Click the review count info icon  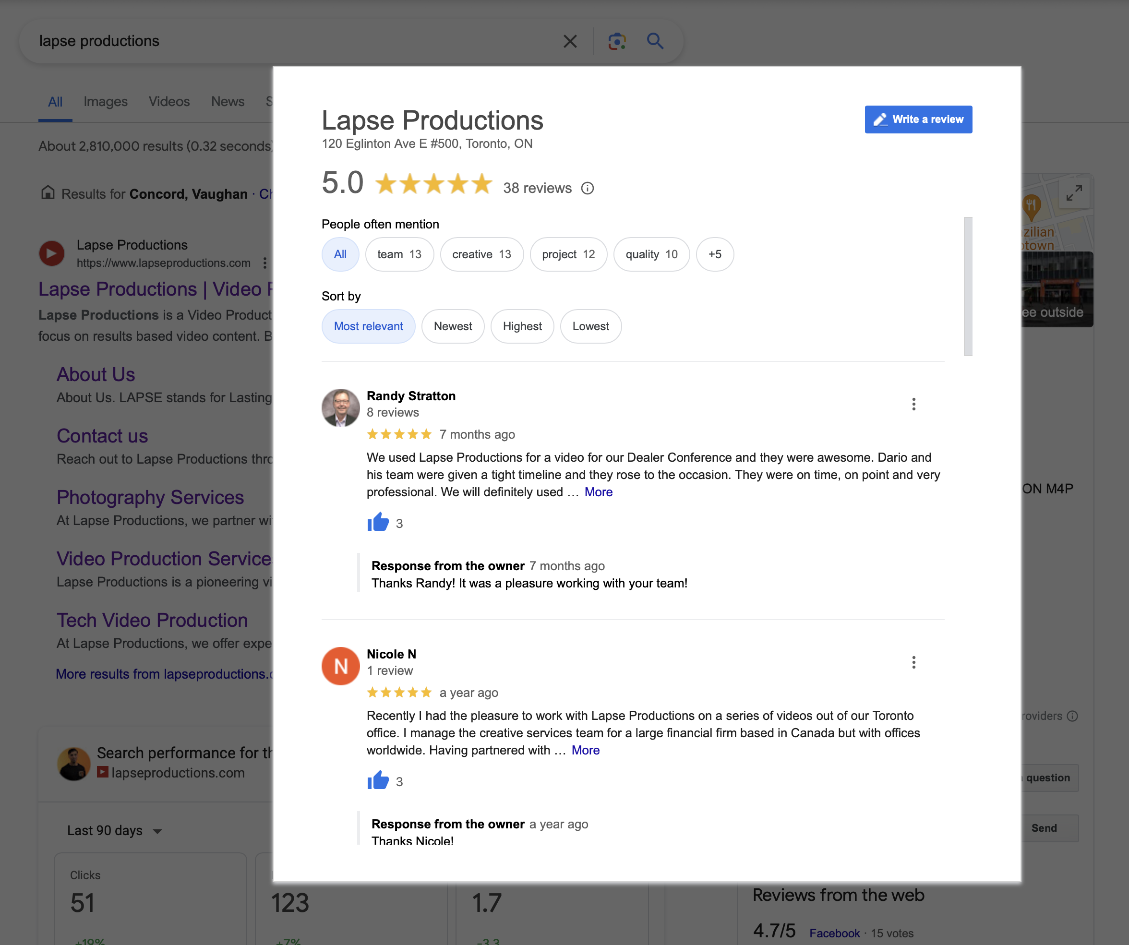(588, 188)
